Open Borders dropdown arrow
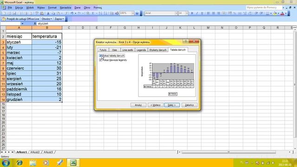This screenshot has height=167, width=297. 271,13
